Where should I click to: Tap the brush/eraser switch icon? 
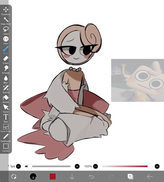[x=14, y=176]
